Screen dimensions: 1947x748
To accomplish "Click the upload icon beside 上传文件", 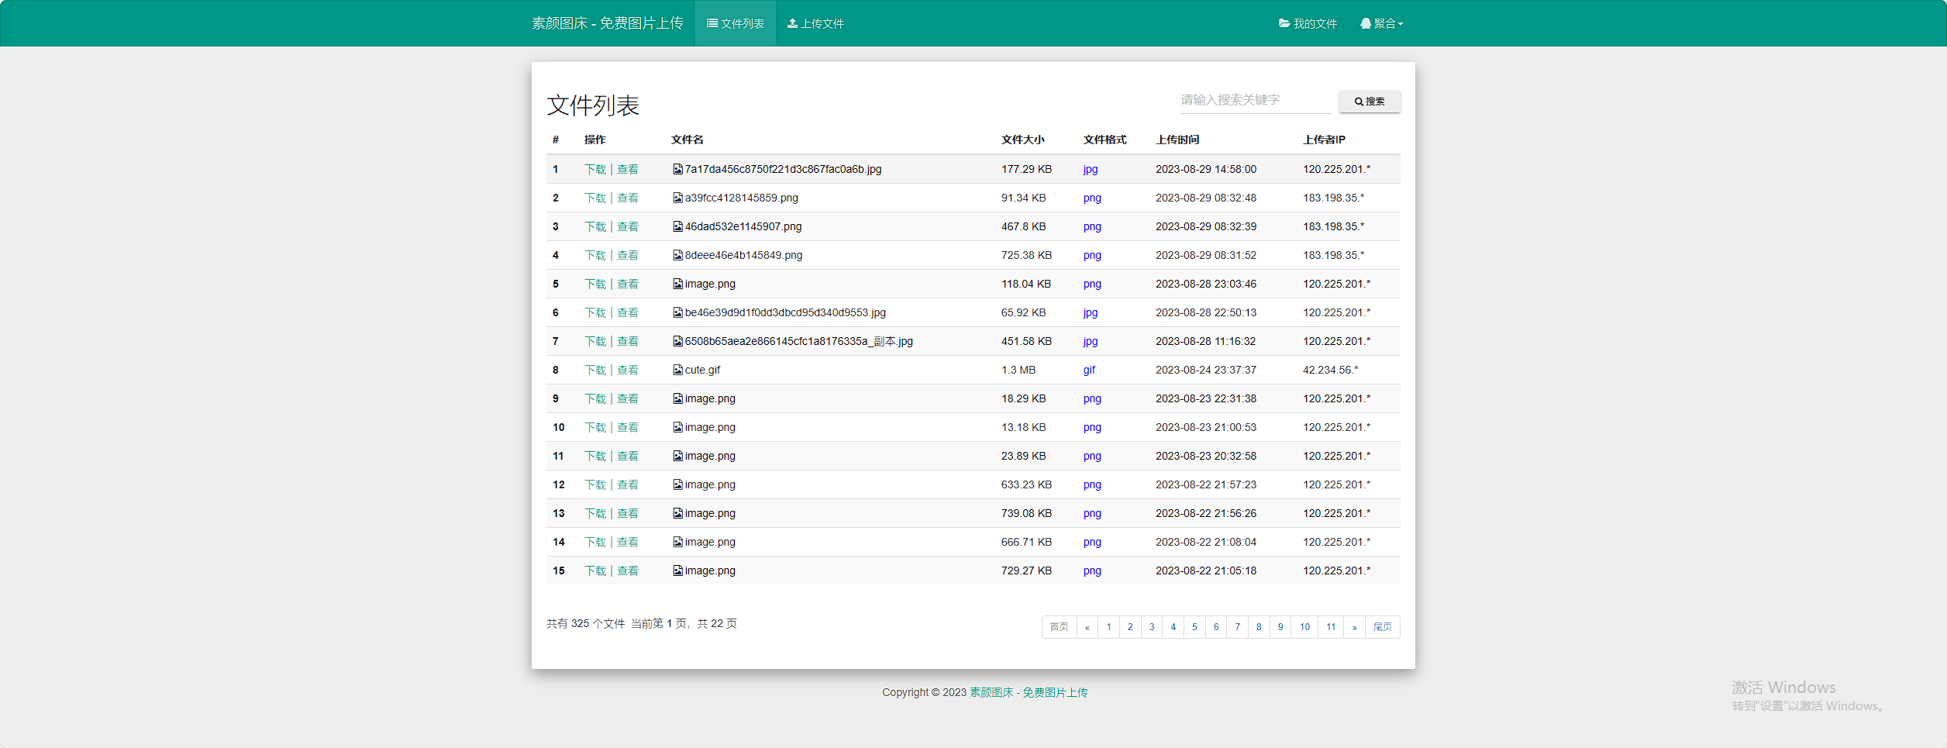I will point(792,23).
